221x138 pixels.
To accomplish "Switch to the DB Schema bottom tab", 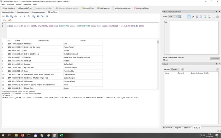I will click(x=188, y=128).
